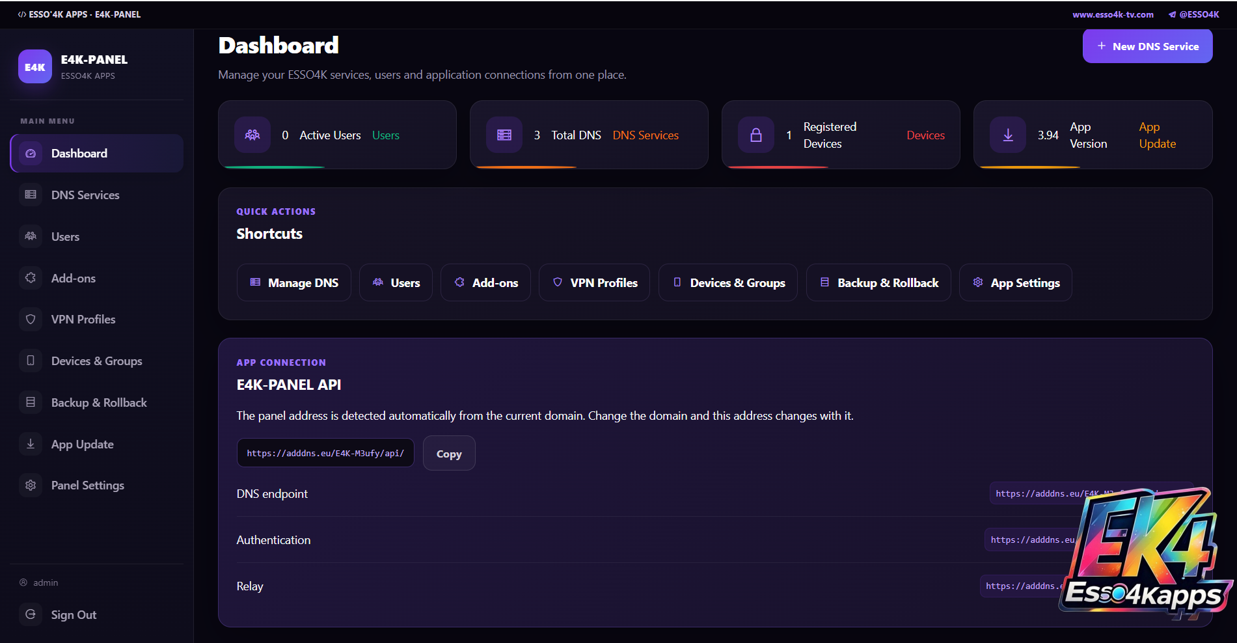Click the Registered Devices lock icon

tap(756, 135)
